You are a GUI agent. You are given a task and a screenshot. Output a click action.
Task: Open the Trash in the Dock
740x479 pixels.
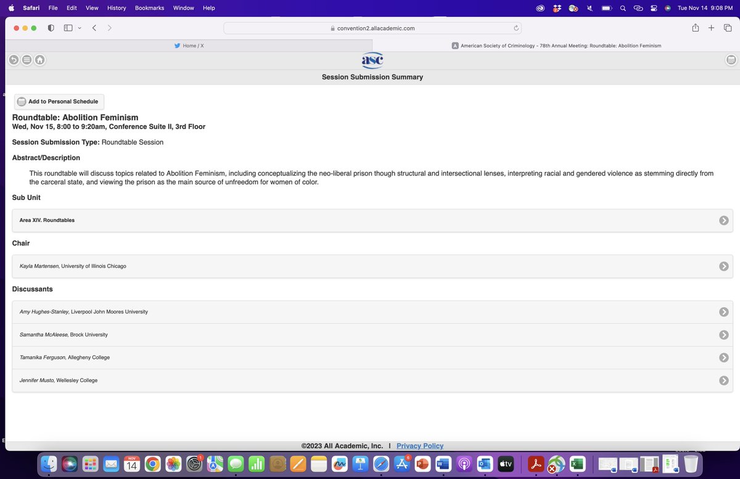tap(691, 464)
